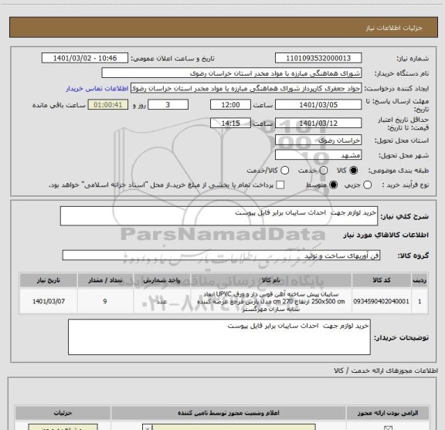The image size is (445, 430).
Task: Open the permit status dropdown arrow
Action: (x=148, y=428)
